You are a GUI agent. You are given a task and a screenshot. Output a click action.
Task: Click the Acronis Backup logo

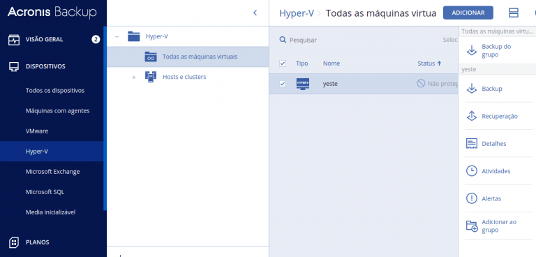52,13
